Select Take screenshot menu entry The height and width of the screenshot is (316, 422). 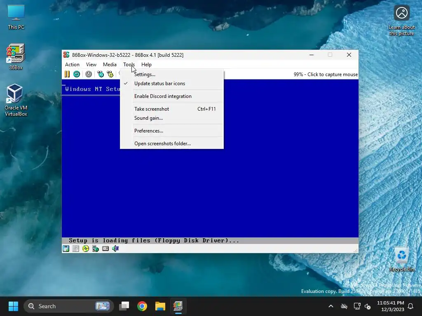point(172,109)
